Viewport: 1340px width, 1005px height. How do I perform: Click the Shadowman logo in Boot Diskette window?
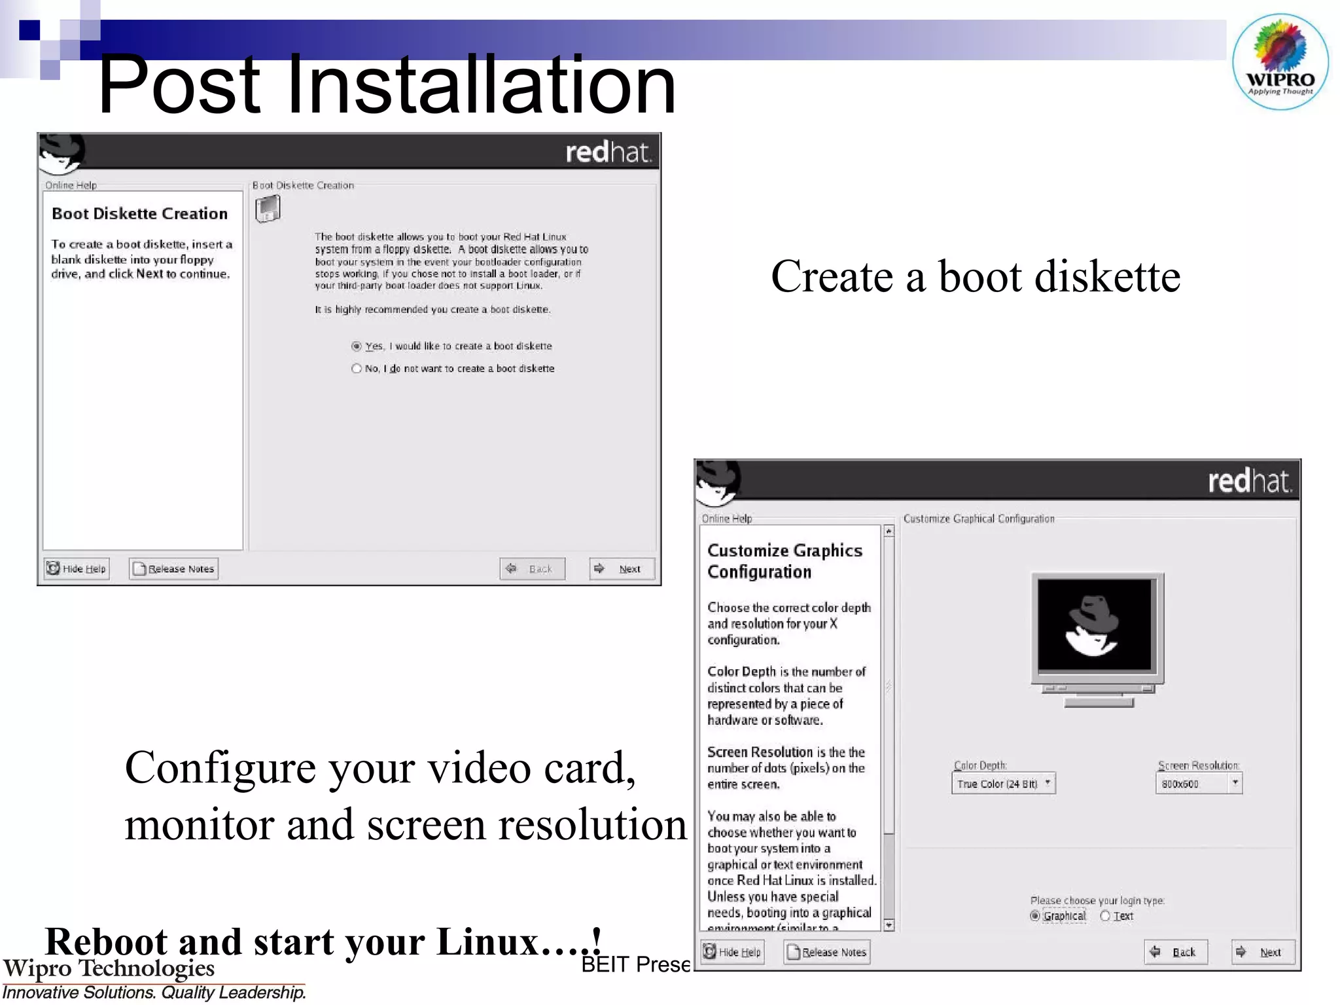click(x=62, y=154)
